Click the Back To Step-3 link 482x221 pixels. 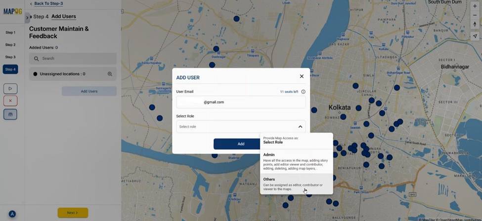coord(48,3)
